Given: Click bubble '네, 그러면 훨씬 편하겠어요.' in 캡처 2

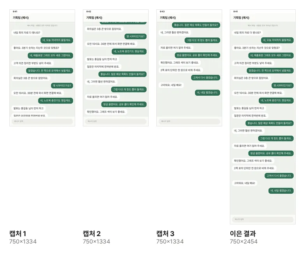Looking at the screenshot, I should point(101,82).
